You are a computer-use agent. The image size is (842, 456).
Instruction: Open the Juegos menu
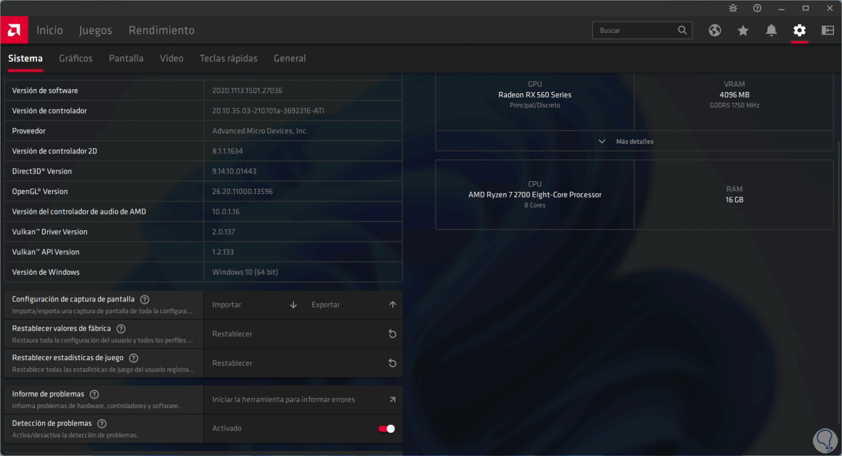pos(95,31)
